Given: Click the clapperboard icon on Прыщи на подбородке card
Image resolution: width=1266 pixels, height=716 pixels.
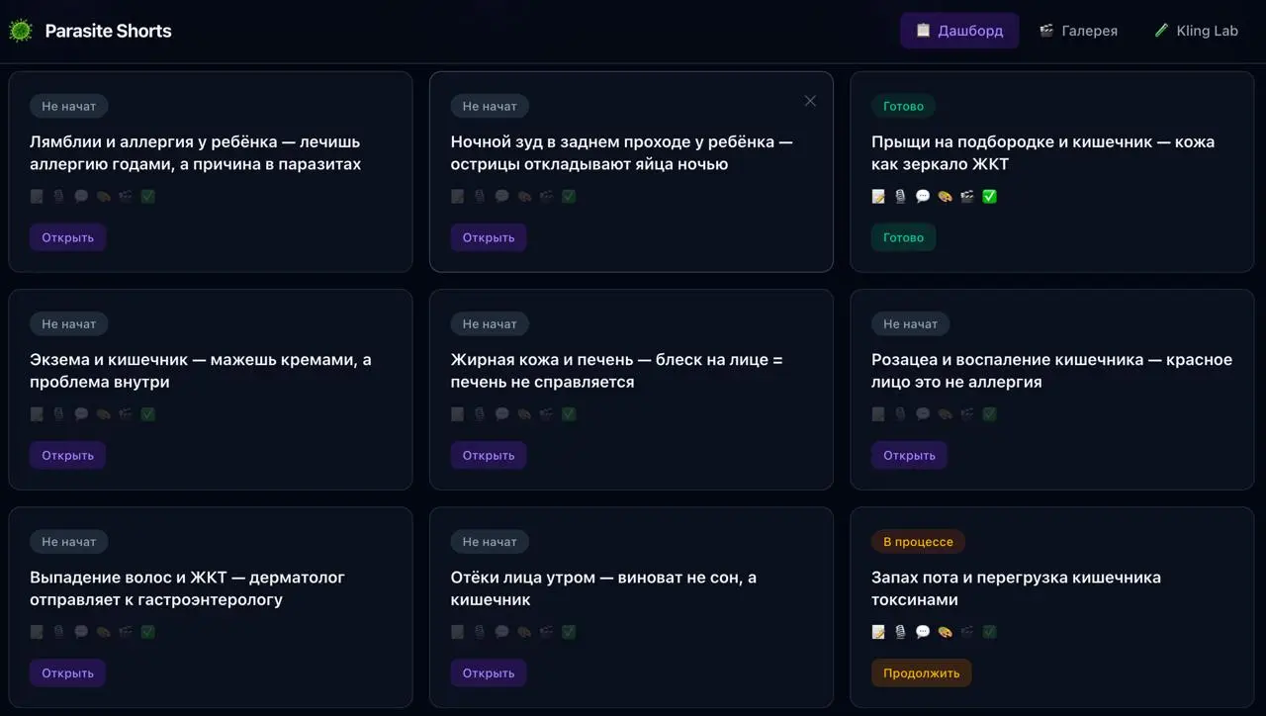Looking at the screenshot, I should tap(967, 196).
